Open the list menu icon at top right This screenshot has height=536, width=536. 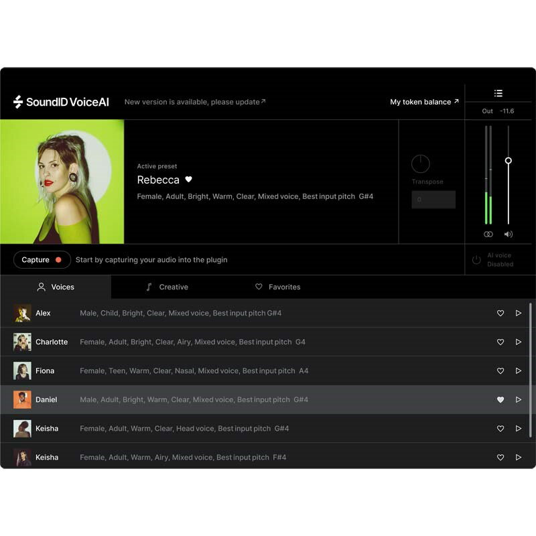498,93
